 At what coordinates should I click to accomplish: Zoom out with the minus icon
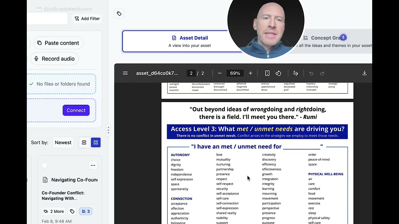point(219,73)
